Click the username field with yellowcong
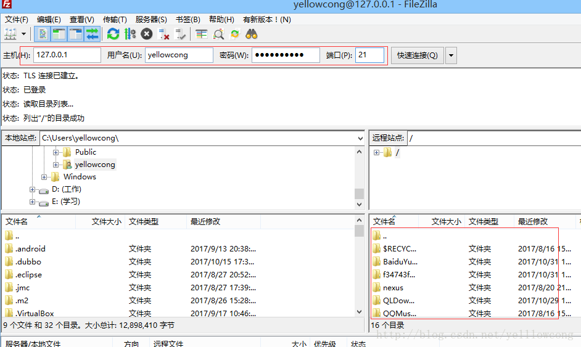Viewport: 581px width, 347px height. pyautogui.click(x=179, y=55)
